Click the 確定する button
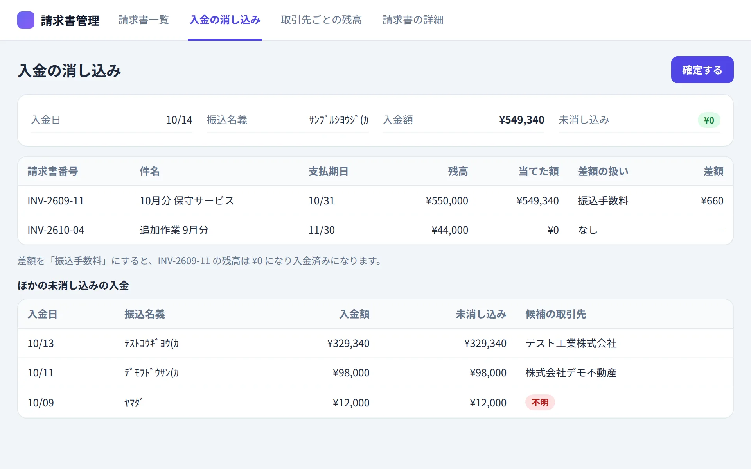Screen dimensions: 751x469 tap(702, 70)
